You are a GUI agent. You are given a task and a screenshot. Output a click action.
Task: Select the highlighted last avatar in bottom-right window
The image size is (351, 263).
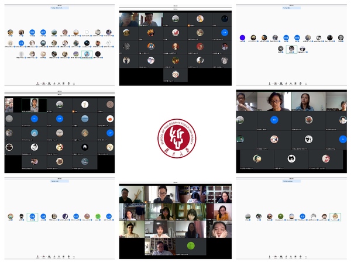[x=335, y=216]
